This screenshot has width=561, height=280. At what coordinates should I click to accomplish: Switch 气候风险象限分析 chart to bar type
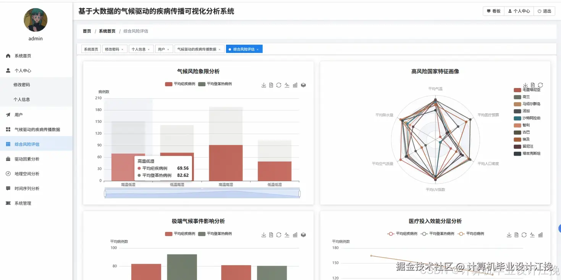click(x=295, y=85)
